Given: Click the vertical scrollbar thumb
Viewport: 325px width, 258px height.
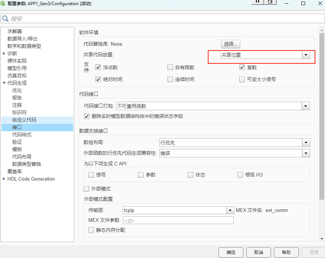Looking at the screenshot, I should pos(322,116).
